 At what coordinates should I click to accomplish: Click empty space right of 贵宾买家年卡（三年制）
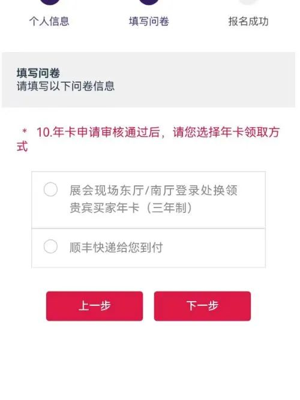(x=229, y=208)
